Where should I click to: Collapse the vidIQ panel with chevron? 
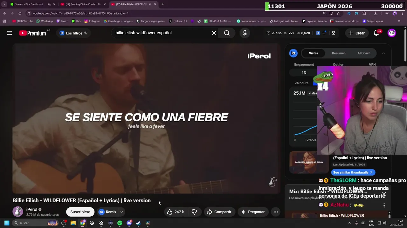point(383,53)
